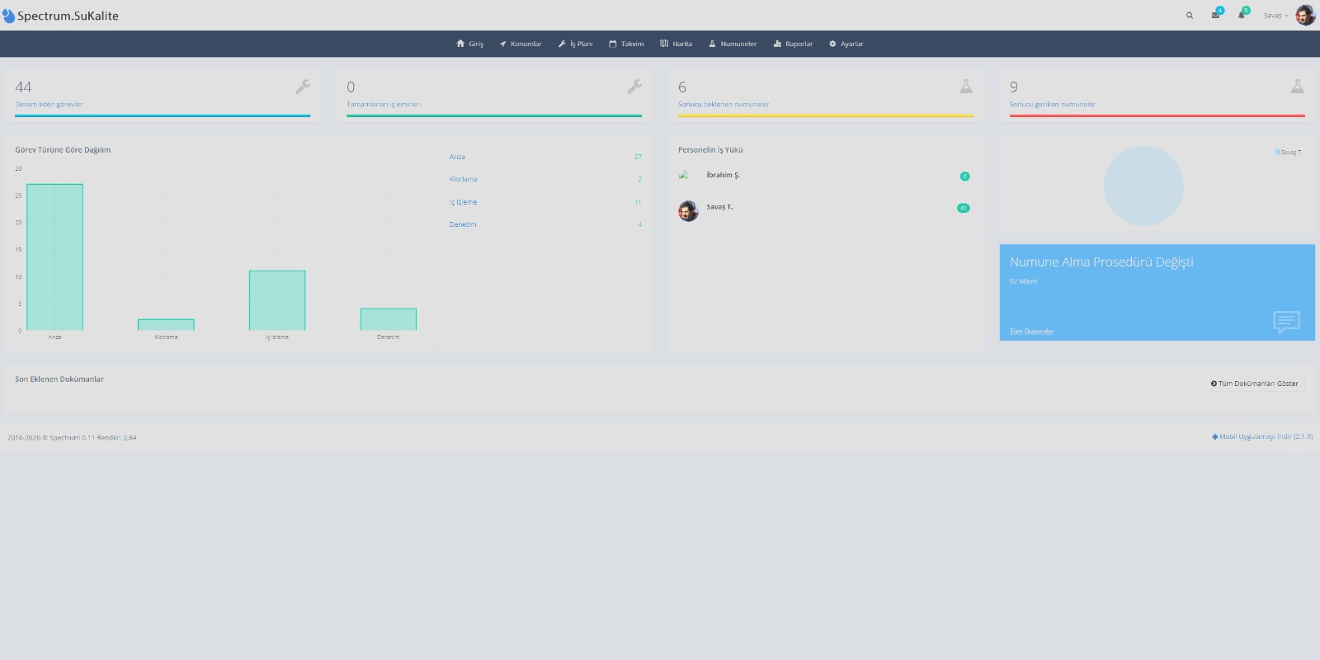This screenshot has width=1320, height=660.
Task: Open the Tüm Duyurular link
Action: coord(1031,332)
